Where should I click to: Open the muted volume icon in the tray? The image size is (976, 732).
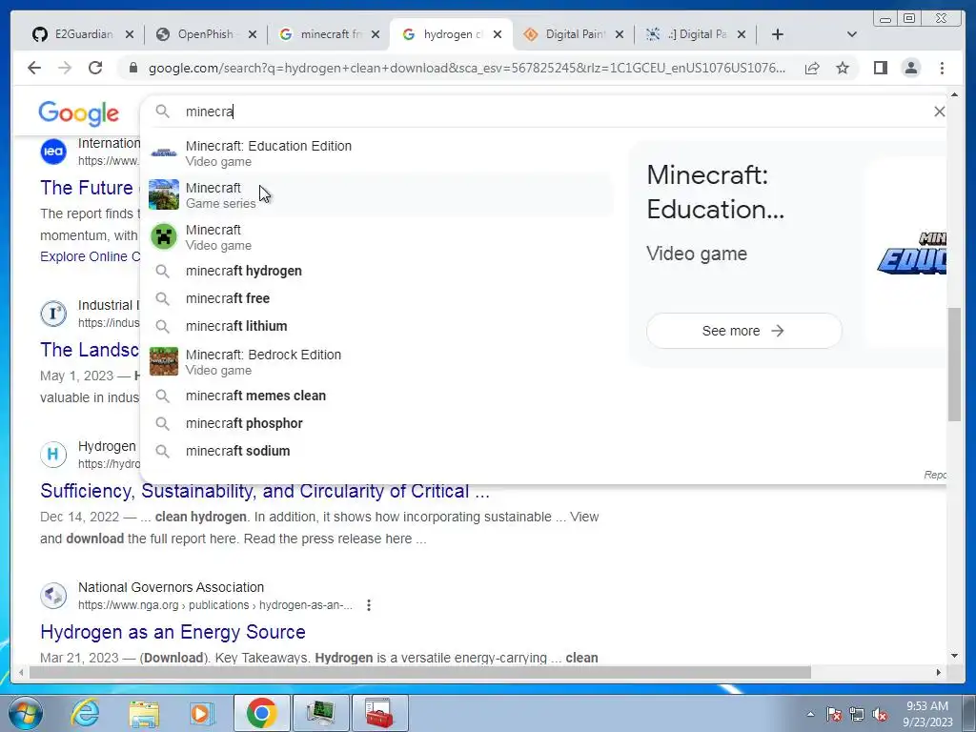[880, 714]
